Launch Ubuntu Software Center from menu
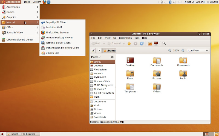 [x=20, y=40]
